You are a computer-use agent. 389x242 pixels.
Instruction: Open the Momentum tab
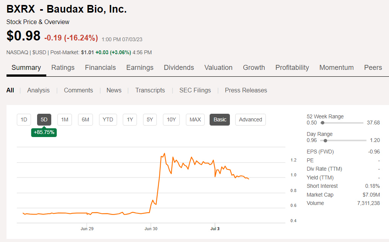[x=336, y=68]
